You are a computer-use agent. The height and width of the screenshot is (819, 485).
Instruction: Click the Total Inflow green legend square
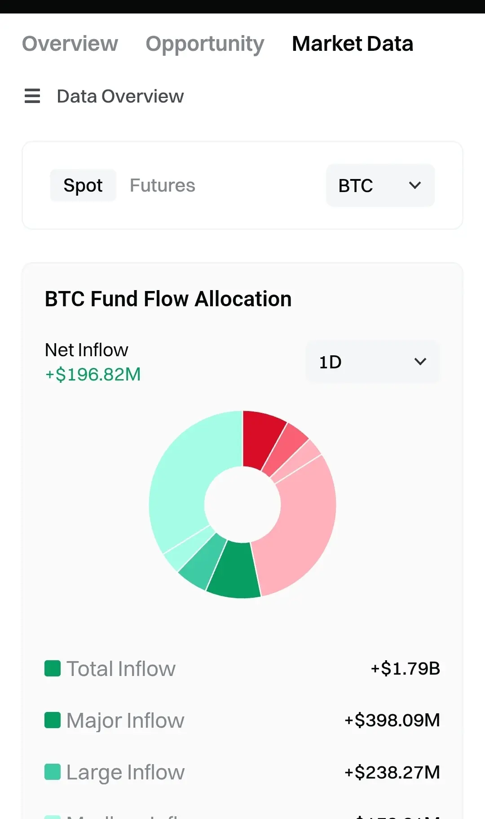pos(53,668)
